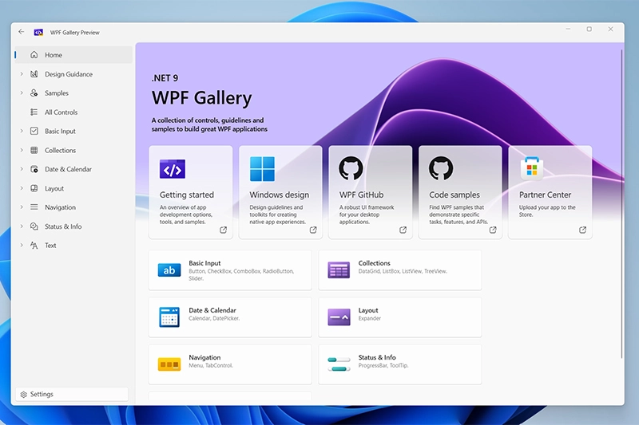Click external link icon on Getting started card
This screenshot has width=639, height=425.
pyautogui.click(x=224, y=230)
